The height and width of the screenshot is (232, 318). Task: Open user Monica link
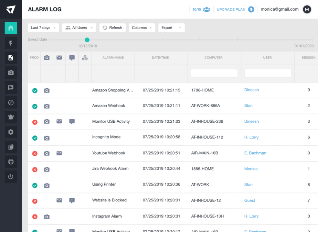[251, 169]
